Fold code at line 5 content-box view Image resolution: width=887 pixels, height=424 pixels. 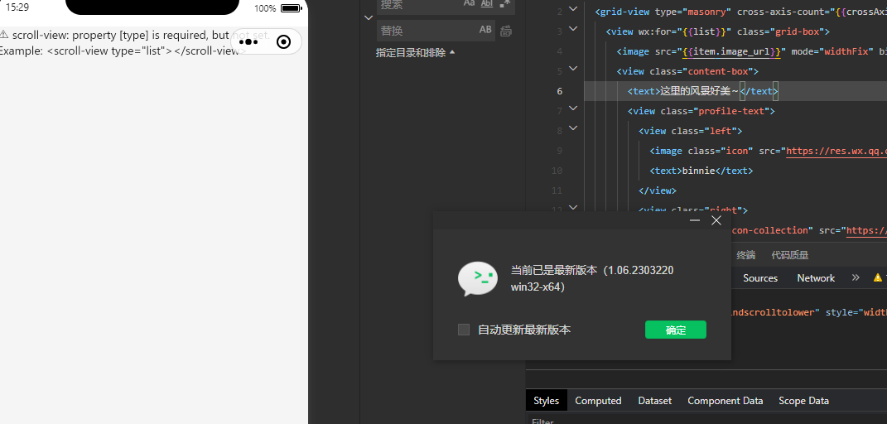tap(572, 69)
